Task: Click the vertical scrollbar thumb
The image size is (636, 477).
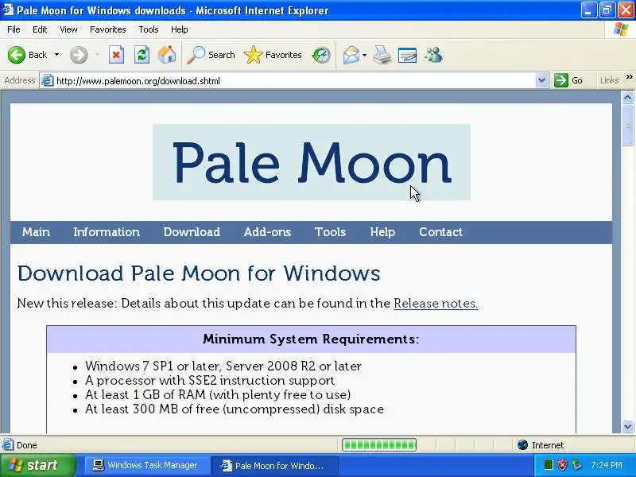Action: pos(627,125)
